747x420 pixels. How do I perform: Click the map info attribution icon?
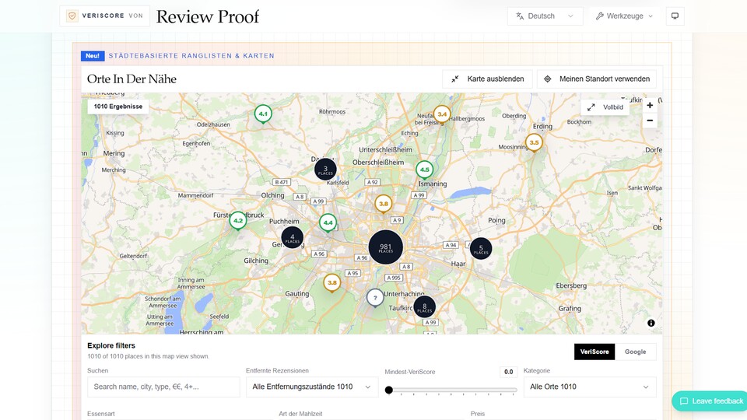tap(651, 323)
